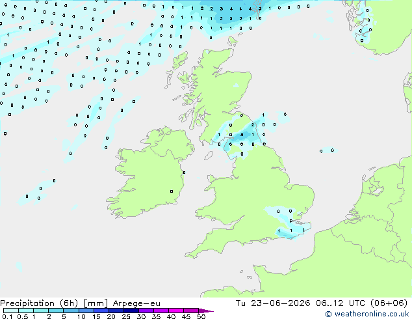Click the '06..12 UTC' time range text
Screen dimensions: 412x319
pos(341,303)
